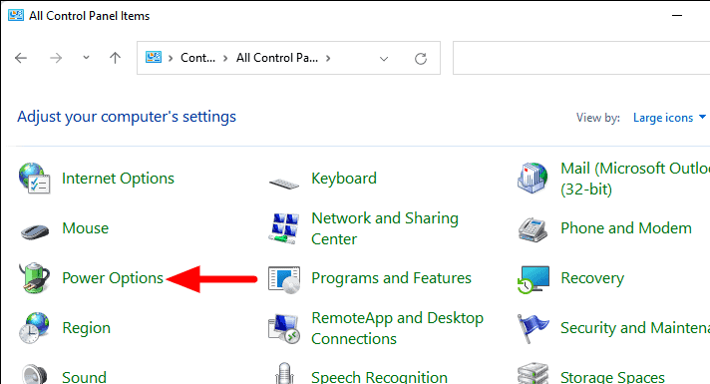The image size is (710, 384).
Task: Click the Programs and Features icon
Action: [x=284, y=280]
